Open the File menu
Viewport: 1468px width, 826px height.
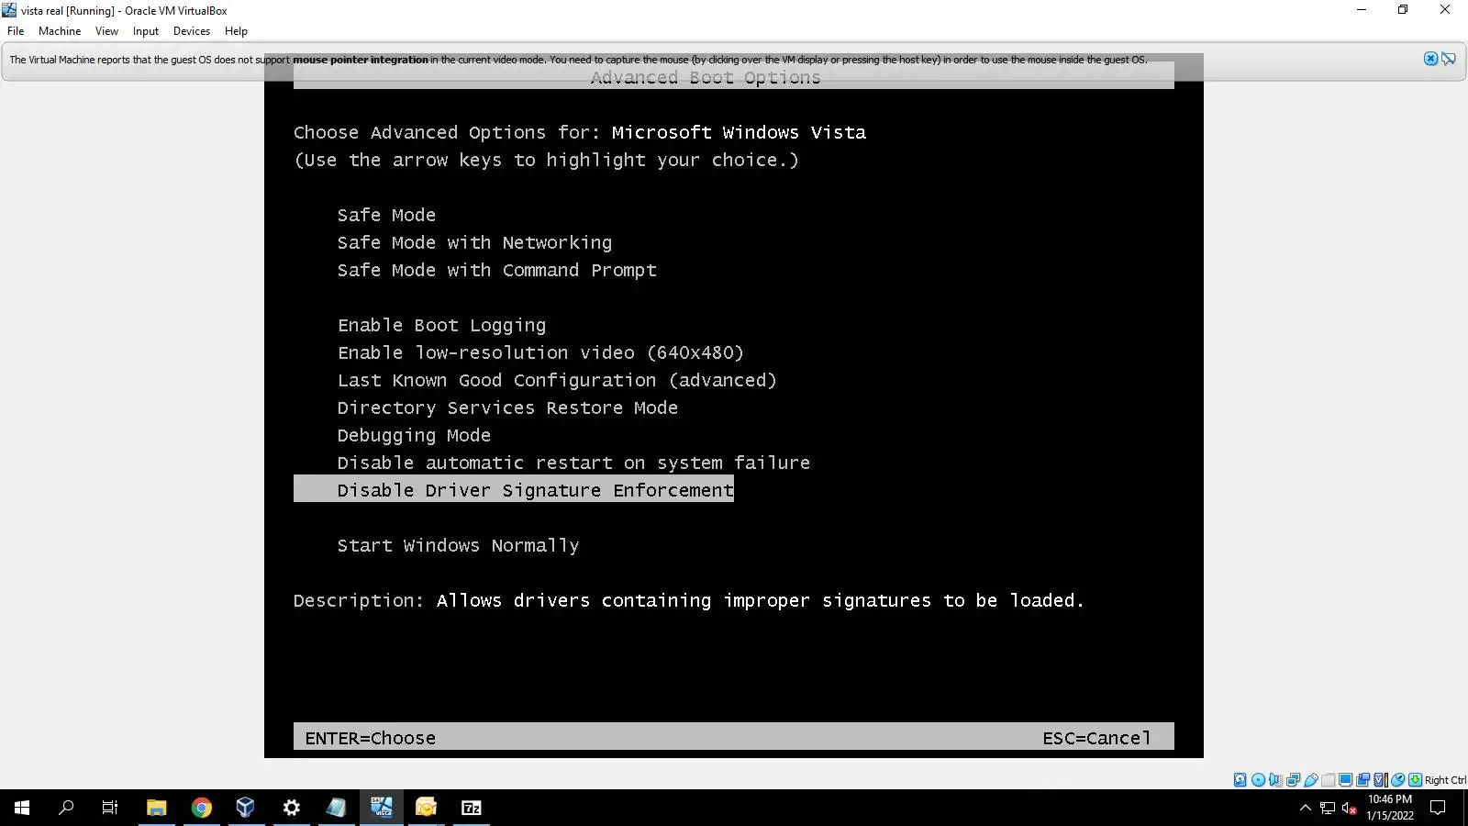point(16,31)
